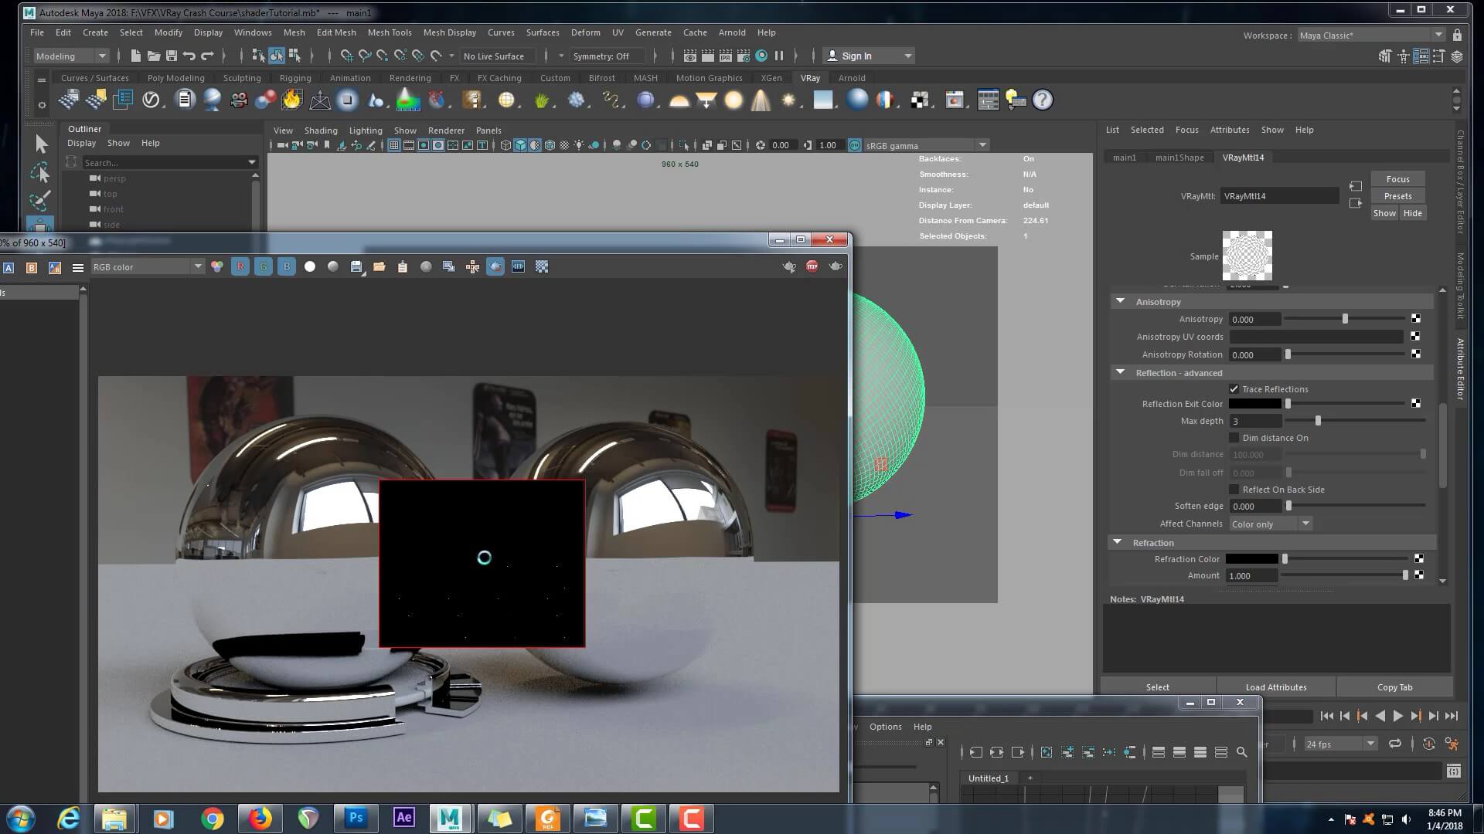
Task: Click the stop render icon in frame buffer
Action: pos(812,266)
